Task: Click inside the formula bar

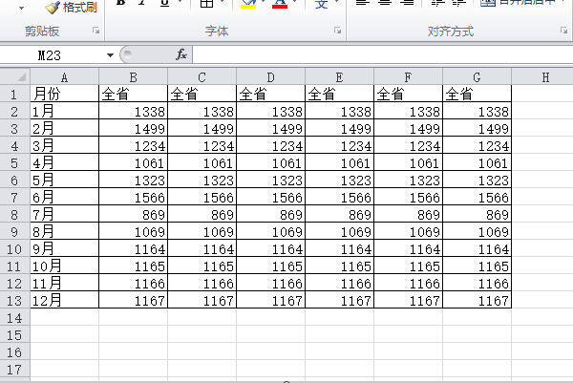Action: click(382, 54)
